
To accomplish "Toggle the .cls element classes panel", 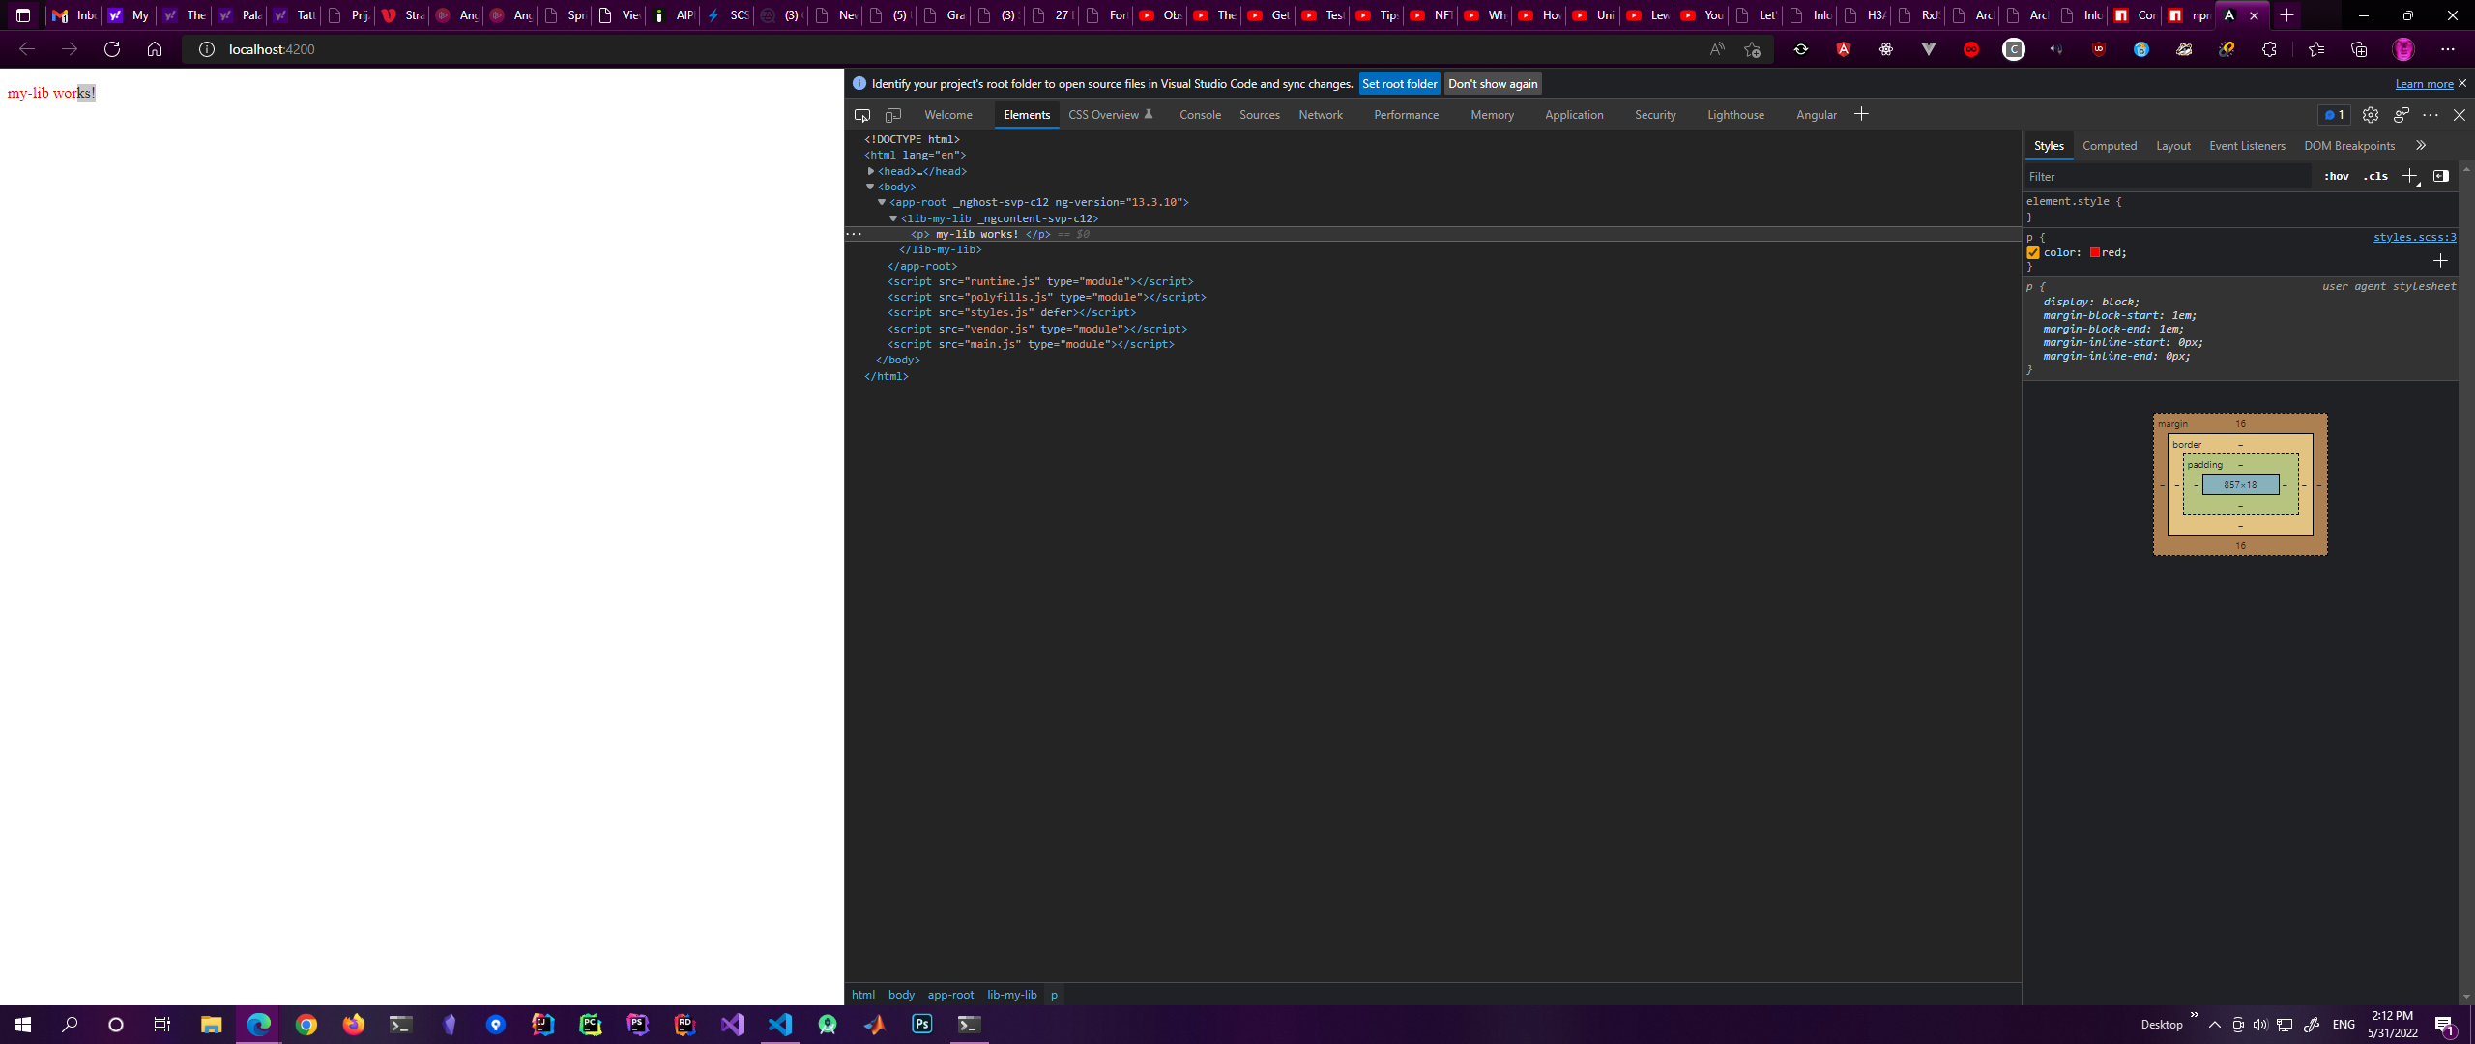I will coord(2375,176).
